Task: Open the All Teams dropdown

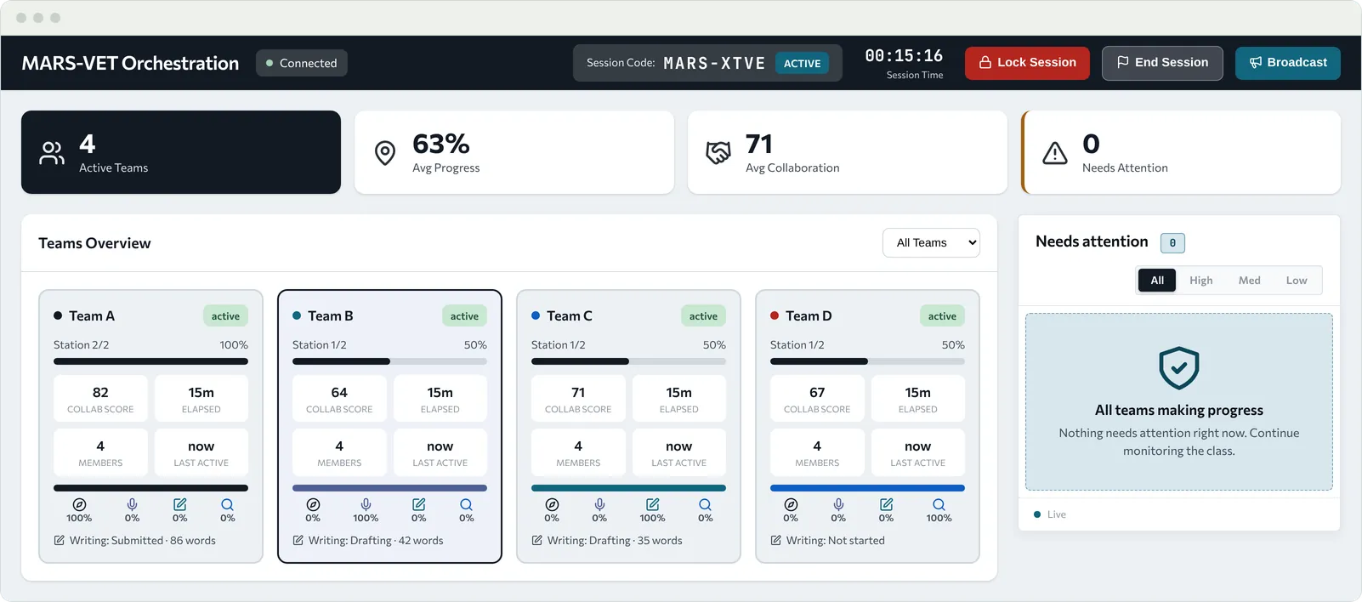Action: pyautogui.click(x=931, y=242)
